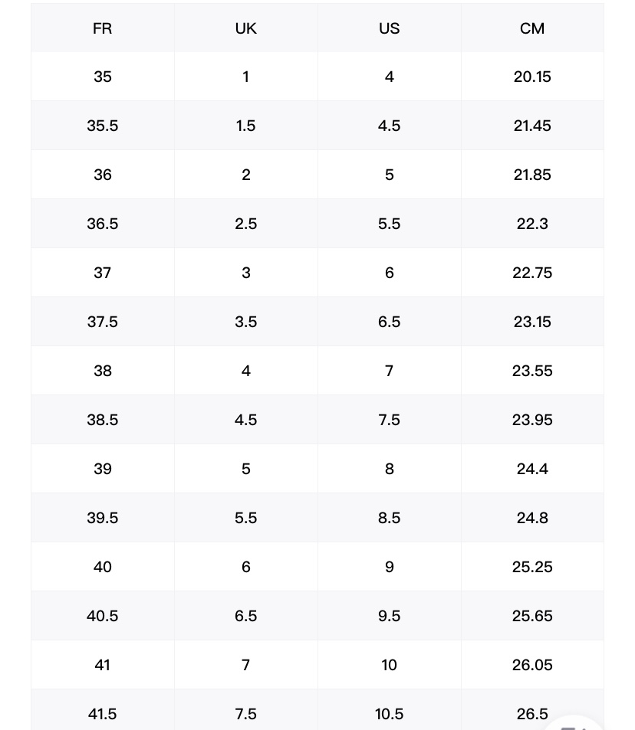Viewport: 635px width, 730px height.
Task: Click the FR column header
Action: tap(102, 28)
